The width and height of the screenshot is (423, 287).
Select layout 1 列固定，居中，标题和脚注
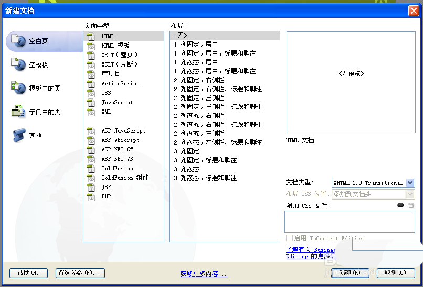tap(225, 53)
